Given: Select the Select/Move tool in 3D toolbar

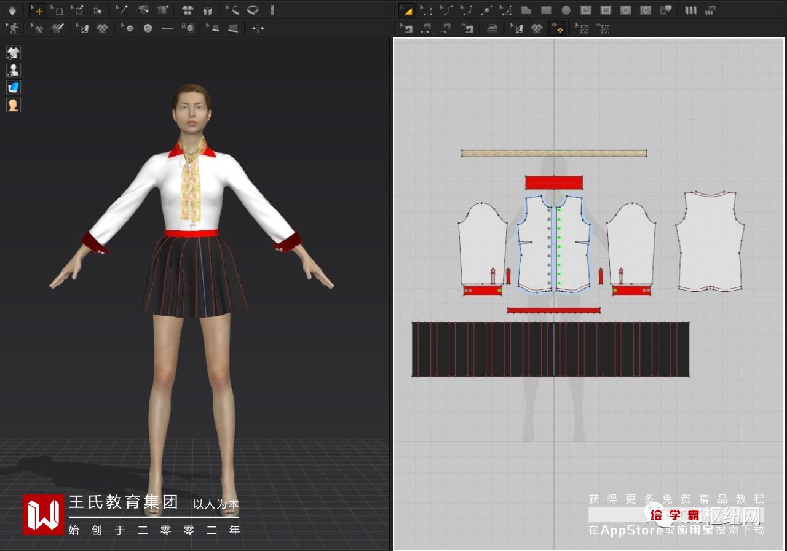Looking at the screenshot, I should [x=38, y=10].
